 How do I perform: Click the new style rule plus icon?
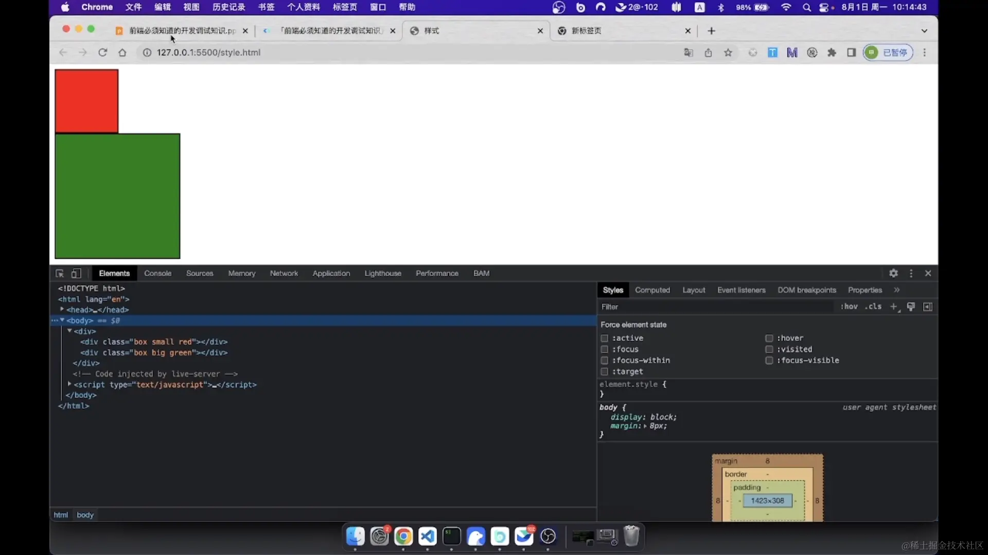(x=894, y=307)
